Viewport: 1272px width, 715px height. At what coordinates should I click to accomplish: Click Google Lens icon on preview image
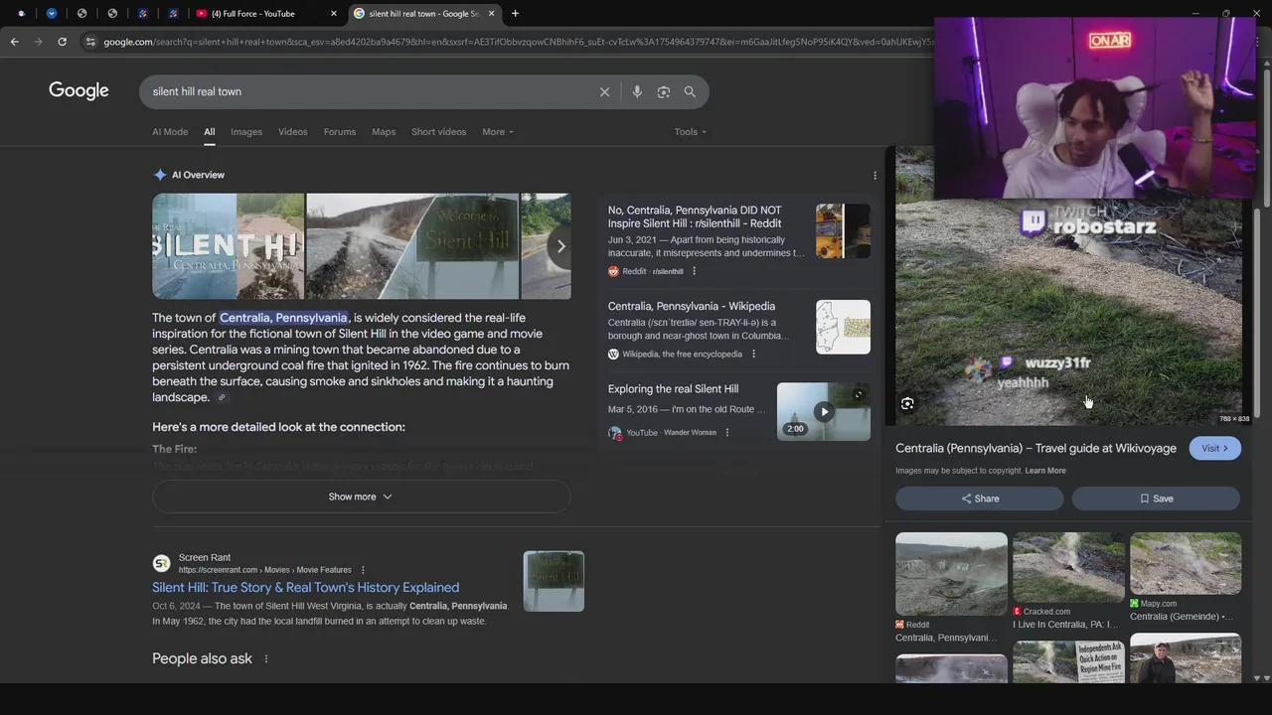[x=907, y=403]
